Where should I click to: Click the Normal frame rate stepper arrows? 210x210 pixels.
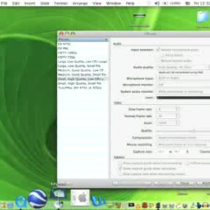point(177,116)
